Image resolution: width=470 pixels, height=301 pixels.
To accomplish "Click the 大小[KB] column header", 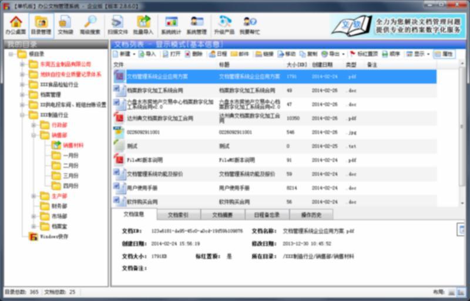I will [x=296, y=64].
